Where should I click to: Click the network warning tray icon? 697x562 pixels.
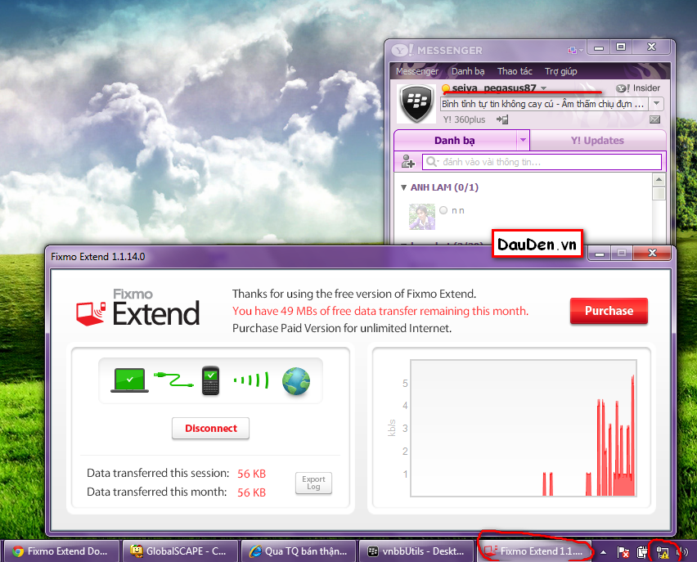click(662, 552)
